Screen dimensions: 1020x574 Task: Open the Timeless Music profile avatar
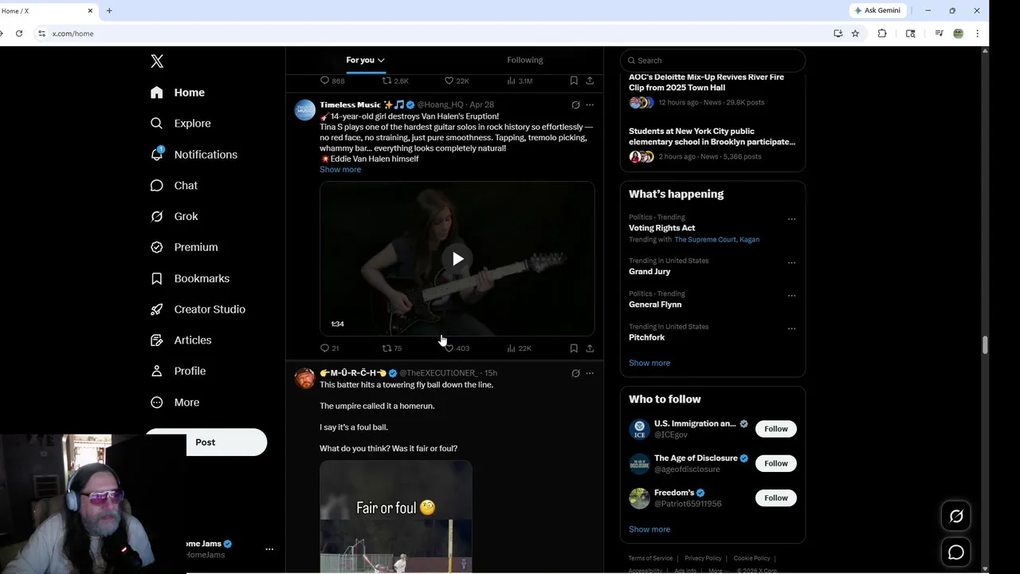point(304,110)
